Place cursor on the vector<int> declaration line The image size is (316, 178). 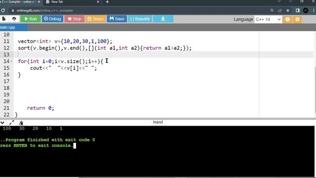click(65, 41)
